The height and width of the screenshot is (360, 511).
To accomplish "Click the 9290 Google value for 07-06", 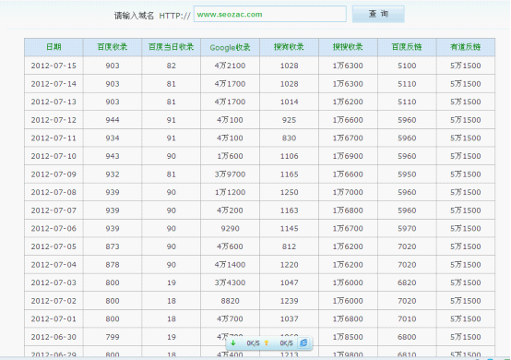I will [230, 228].
